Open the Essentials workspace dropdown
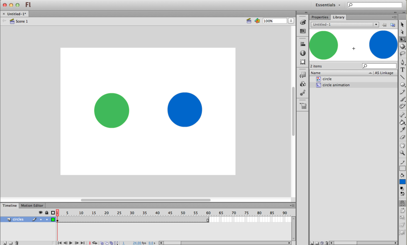 [328, 5]
